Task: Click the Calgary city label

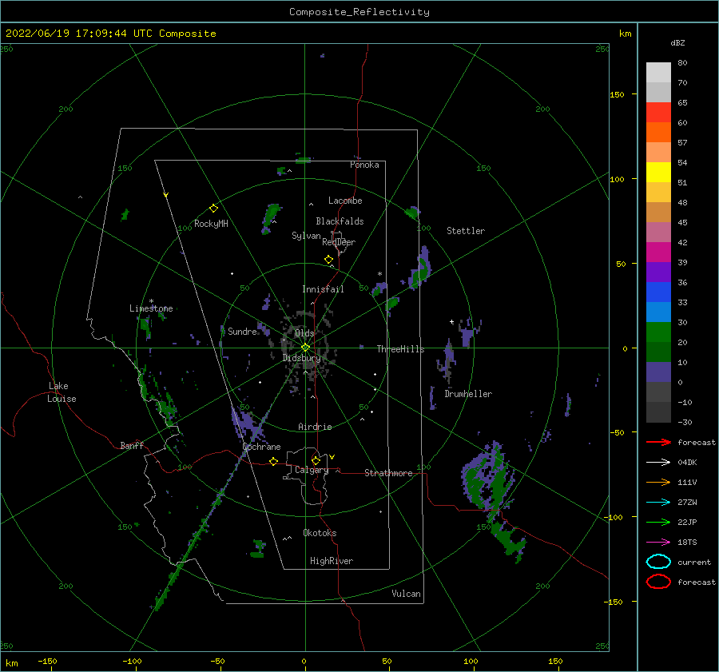Action: 312,470
